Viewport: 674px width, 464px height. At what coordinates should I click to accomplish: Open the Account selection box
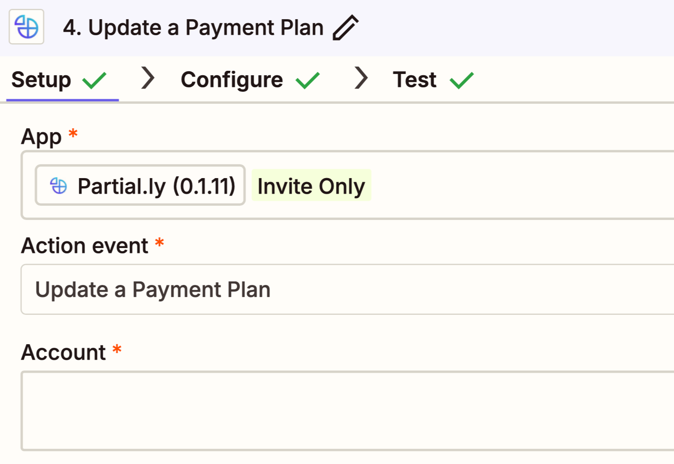pyautogui.click(x=347, y=411)
